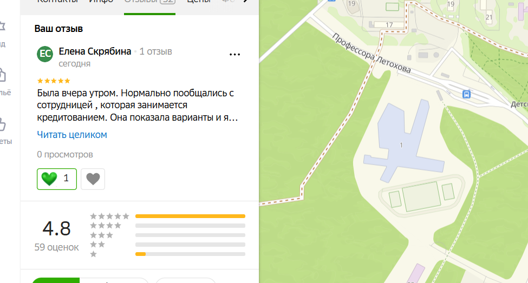Click the blue bus stop icon on map
Viewport: 528px width, 283px height.
(466, 94)
